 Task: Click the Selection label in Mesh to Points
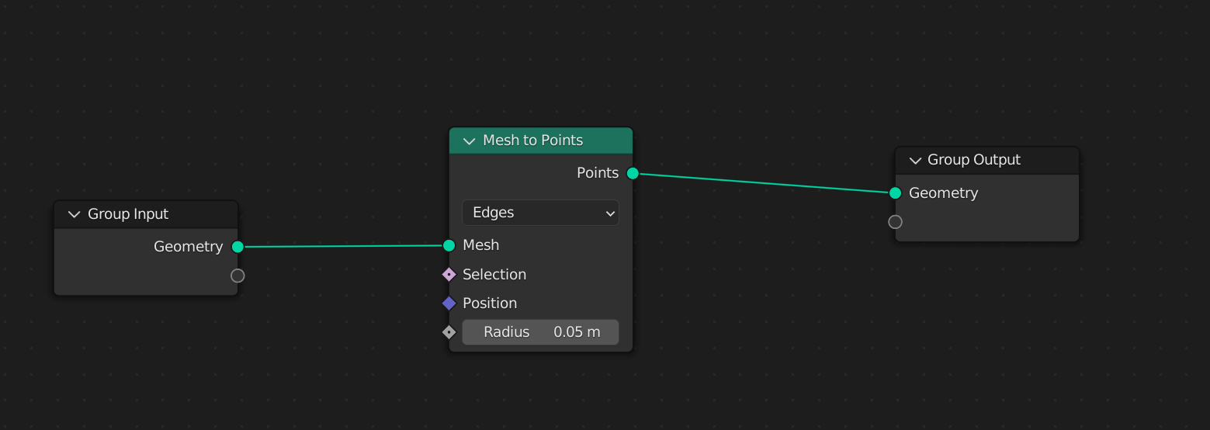(494, 274)
